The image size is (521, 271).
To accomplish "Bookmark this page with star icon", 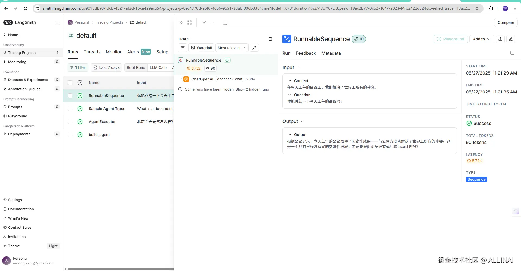I will pyautogui.click(x=477, y=8).
